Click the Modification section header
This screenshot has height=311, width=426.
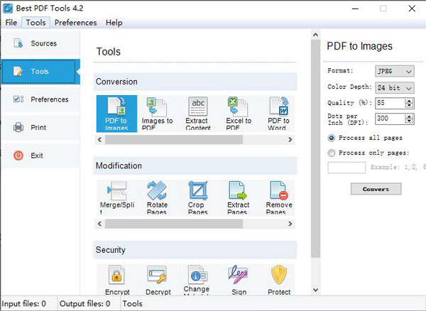[195, 165]
